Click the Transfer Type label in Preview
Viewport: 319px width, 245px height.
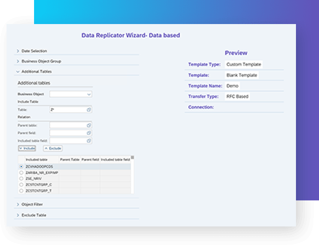tap(203, 97)
